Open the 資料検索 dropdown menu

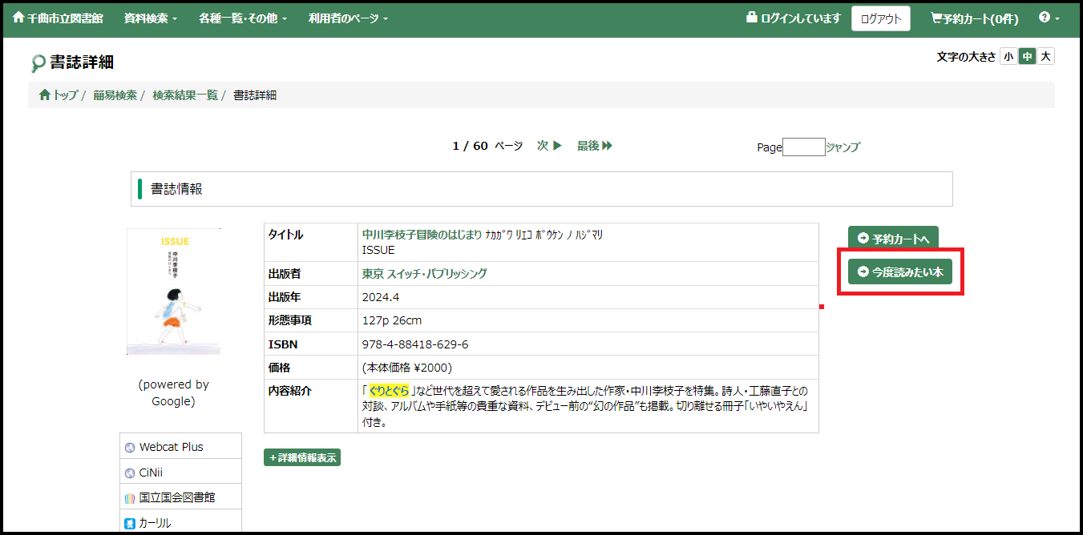coord(151,18)
